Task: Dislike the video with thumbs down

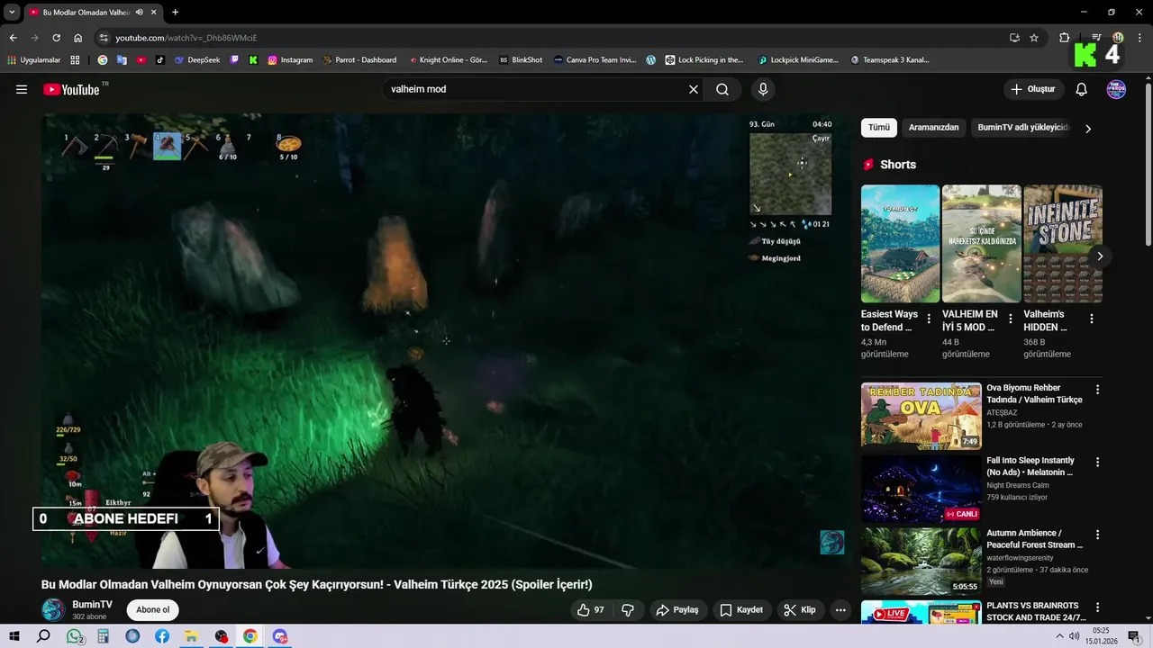Action: [x=628, y=609]
